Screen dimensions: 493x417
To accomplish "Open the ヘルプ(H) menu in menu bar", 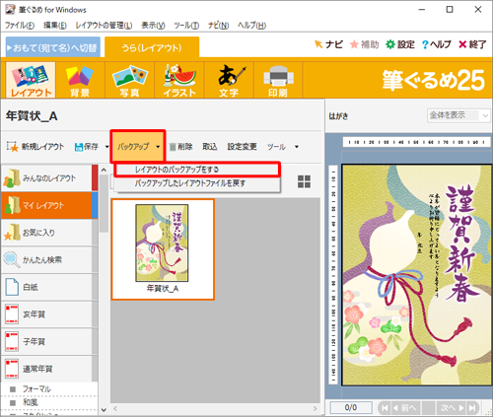I will [x=251, y=26].
